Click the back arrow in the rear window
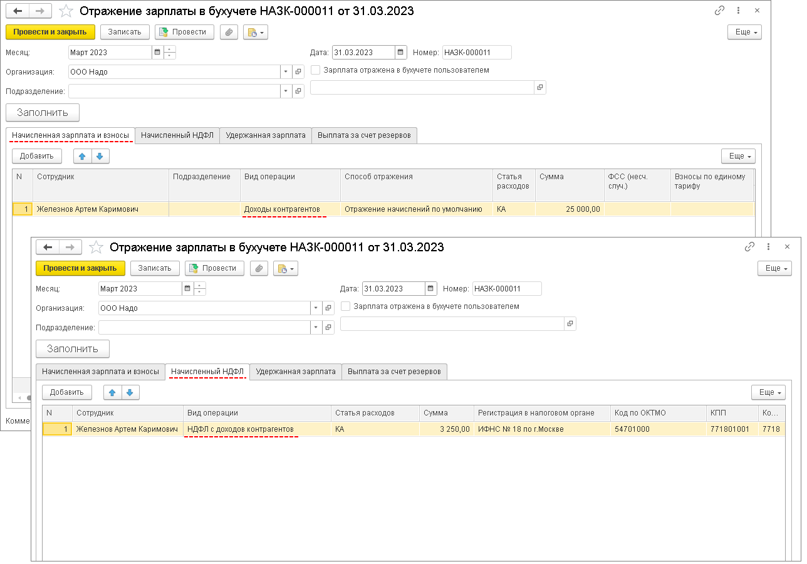The width and height of the screenshot is (807, 564). click(18, 11)
